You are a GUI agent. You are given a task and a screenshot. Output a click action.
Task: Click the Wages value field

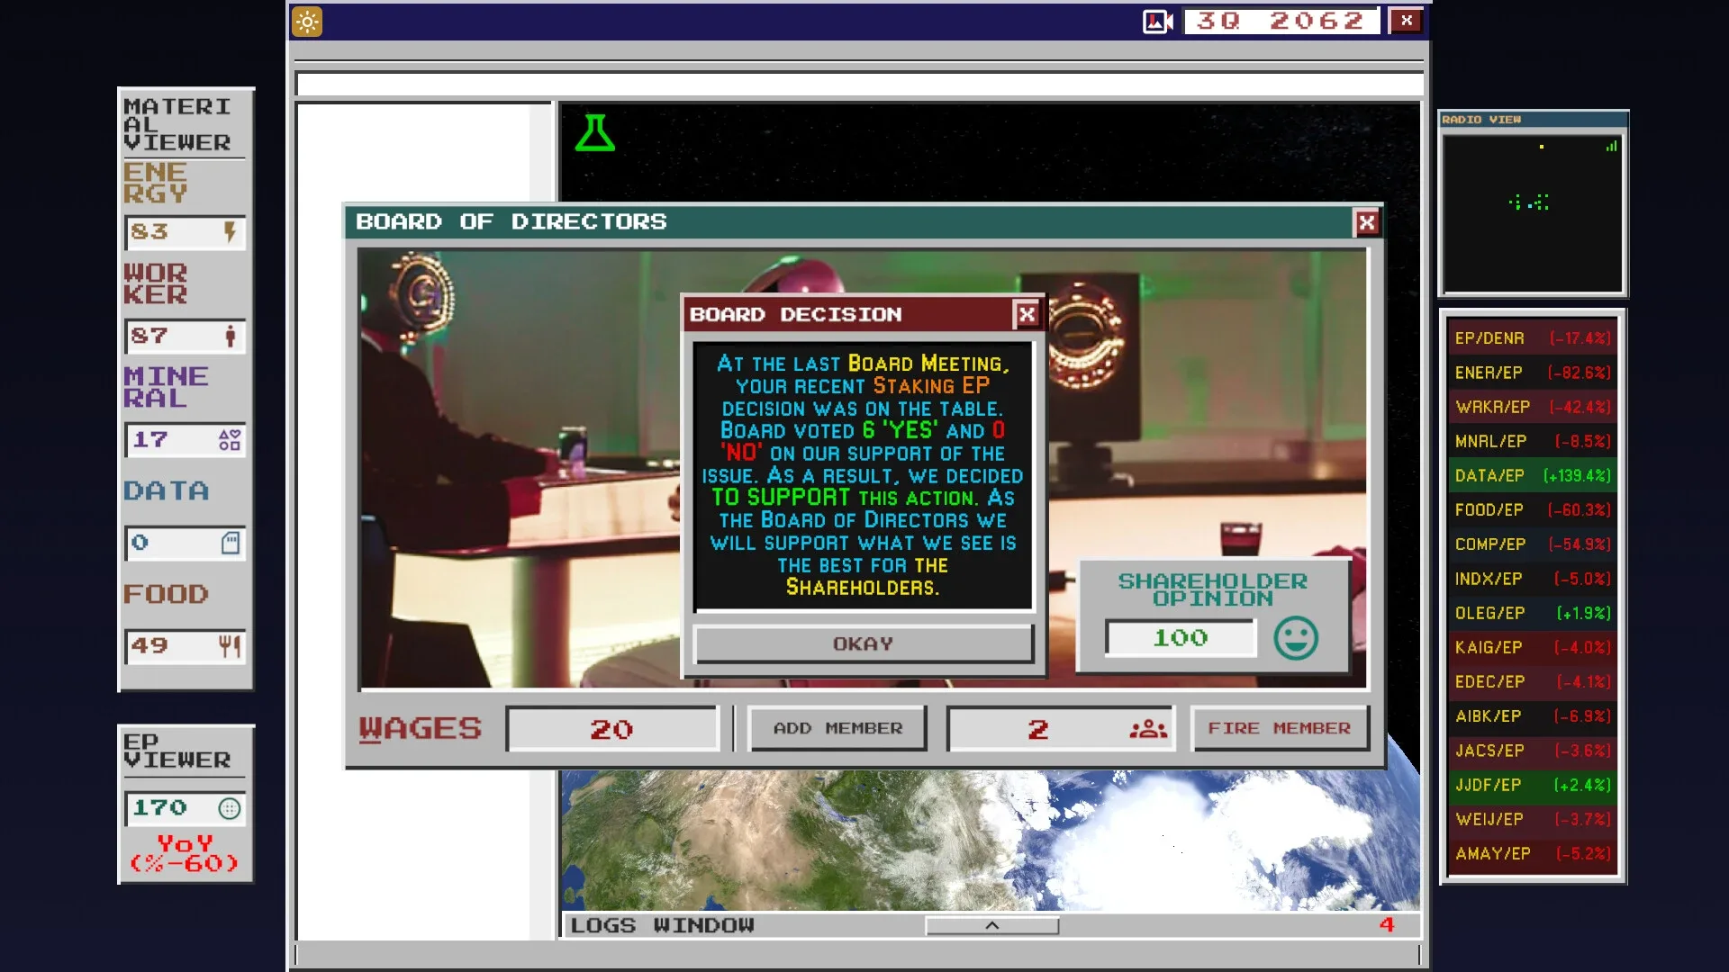click(x=611, y=729)
